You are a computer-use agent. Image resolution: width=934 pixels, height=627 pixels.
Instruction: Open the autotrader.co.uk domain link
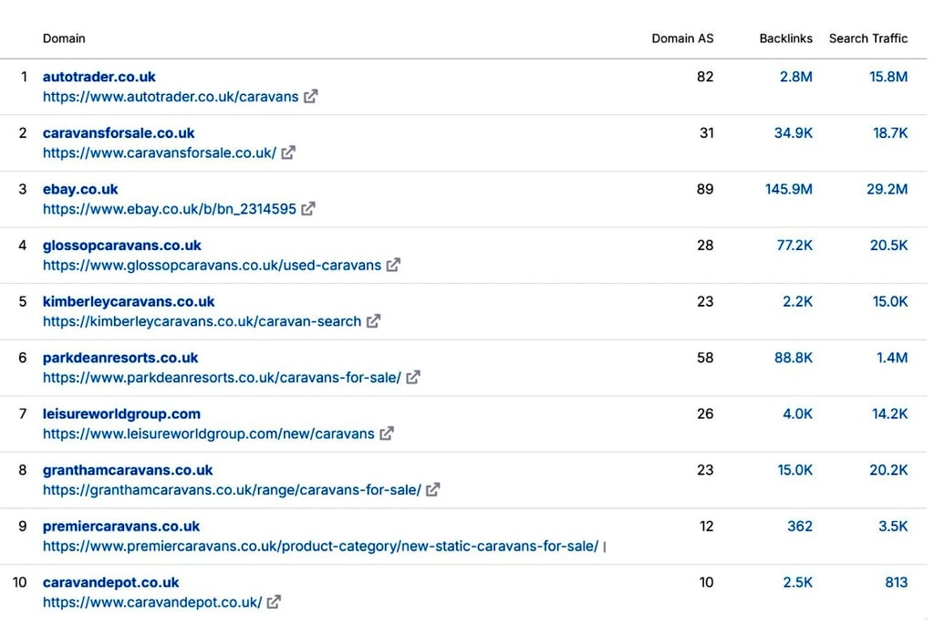(99, 77)
